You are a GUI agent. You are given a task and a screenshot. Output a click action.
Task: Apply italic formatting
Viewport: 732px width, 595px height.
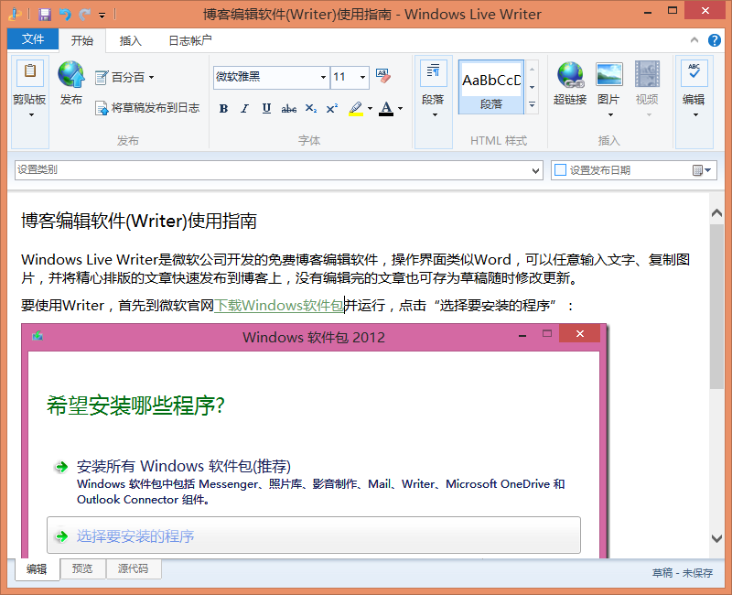(244, 109)
